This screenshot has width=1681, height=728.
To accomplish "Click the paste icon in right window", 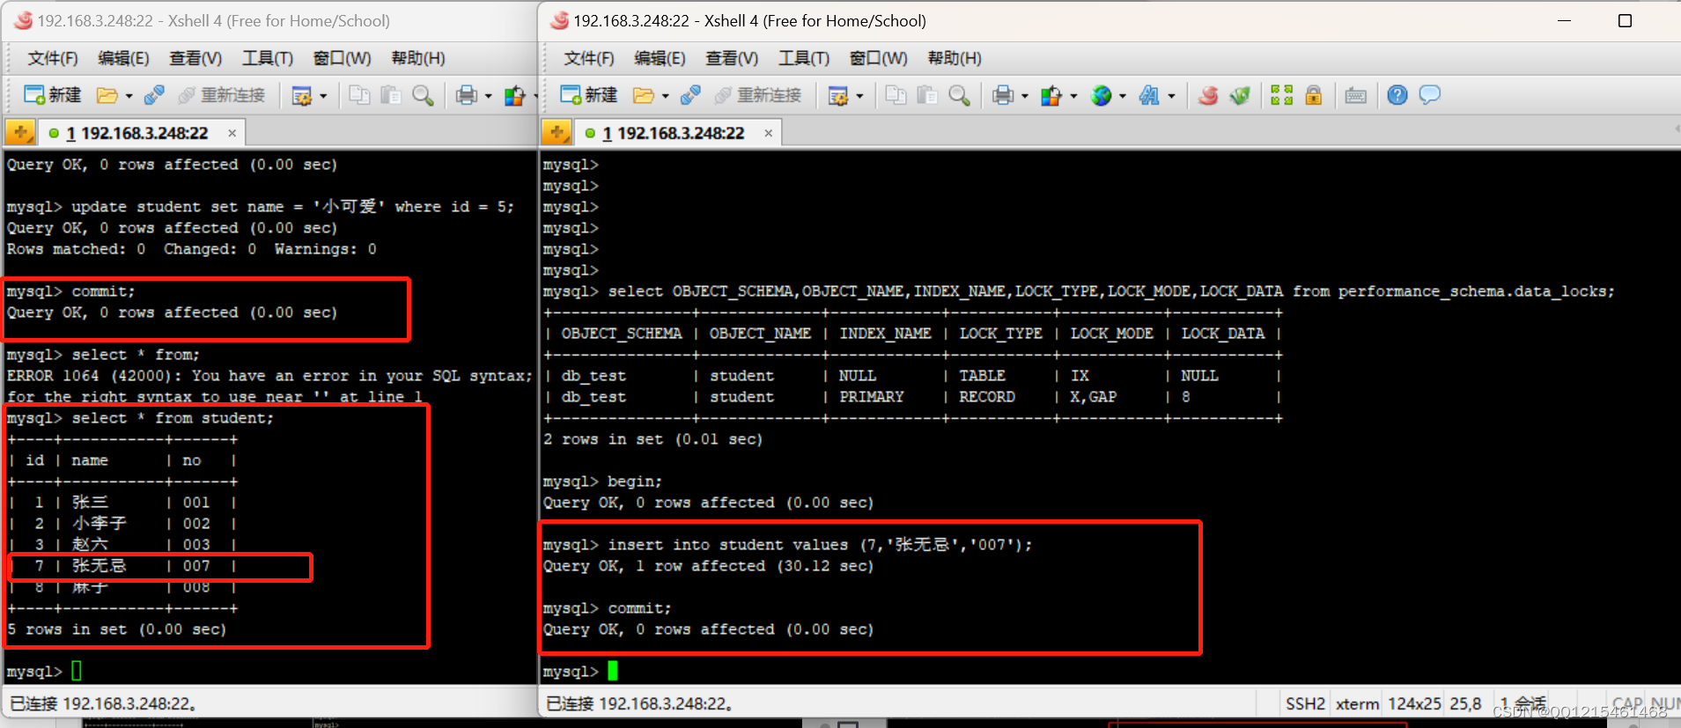I will click(927, 95).
